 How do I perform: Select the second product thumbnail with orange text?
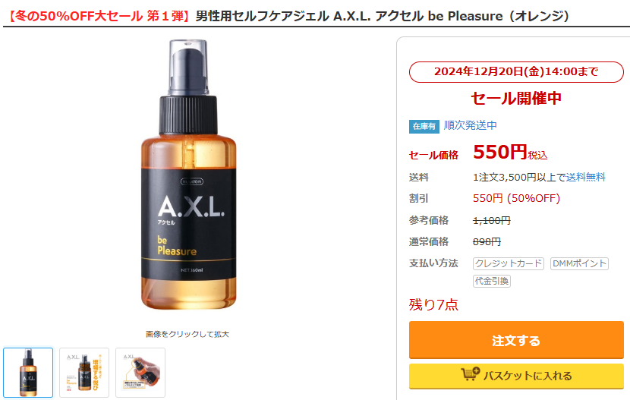coord(84,373)
